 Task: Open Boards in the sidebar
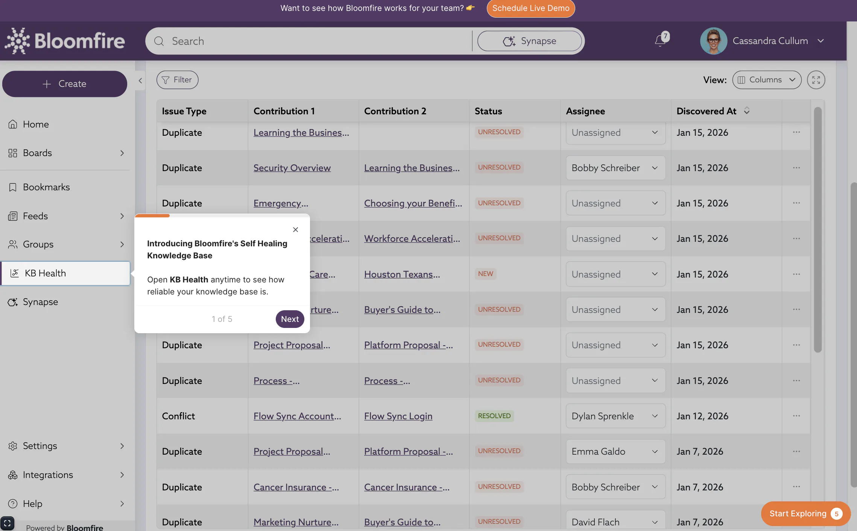pos(37,153)
